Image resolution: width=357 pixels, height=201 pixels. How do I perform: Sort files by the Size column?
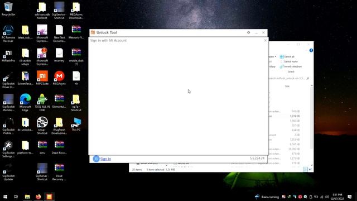click(x=287, y=86)
